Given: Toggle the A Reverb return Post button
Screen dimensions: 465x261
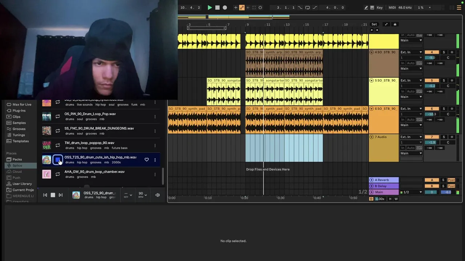Looking at the screenshot, I should [x=451, y=180].
